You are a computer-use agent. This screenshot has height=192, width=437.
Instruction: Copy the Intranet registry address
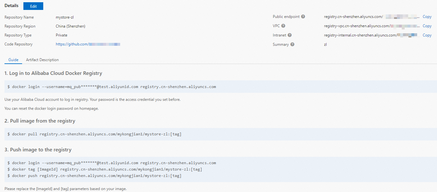tap(427, 35)
